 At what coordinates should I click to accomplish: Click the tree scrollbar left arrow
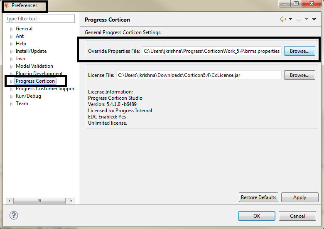pos(9,201)
